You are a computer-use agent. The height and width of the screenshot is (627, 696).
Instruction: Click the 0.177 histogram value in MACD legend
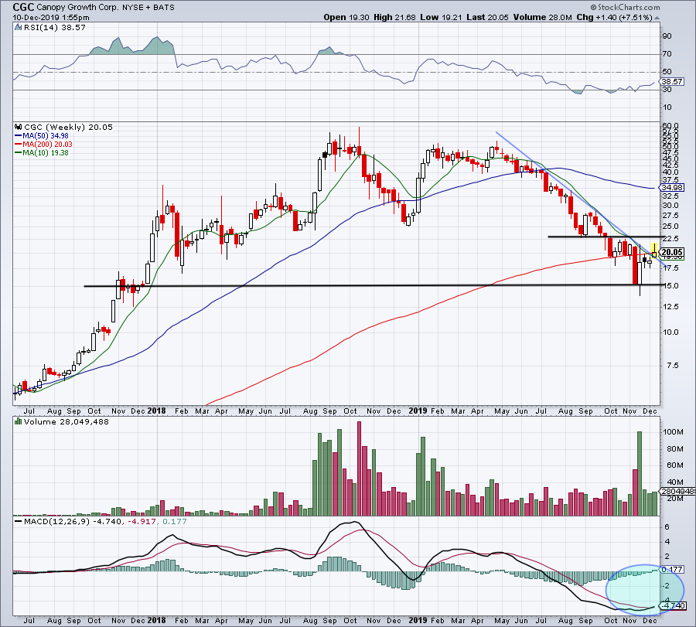tap(175, 521)
